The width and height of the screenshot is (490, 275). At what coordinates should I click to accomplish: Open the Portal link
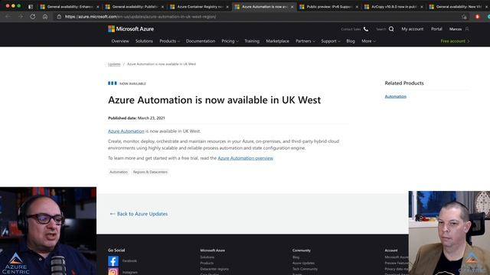(x=436, y=29)
